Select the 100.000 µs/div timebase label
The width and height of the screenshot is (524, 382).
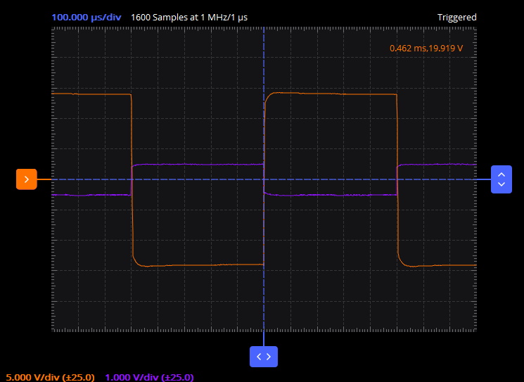87,18
